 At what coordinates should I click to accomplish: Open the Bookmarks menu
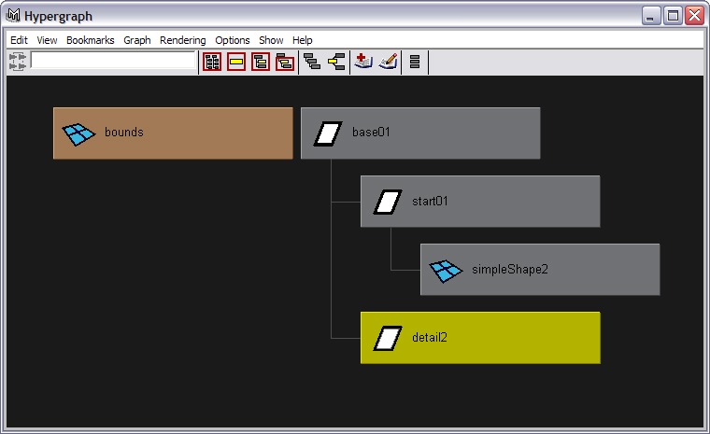pyautogui.click(x=90, y=40)
